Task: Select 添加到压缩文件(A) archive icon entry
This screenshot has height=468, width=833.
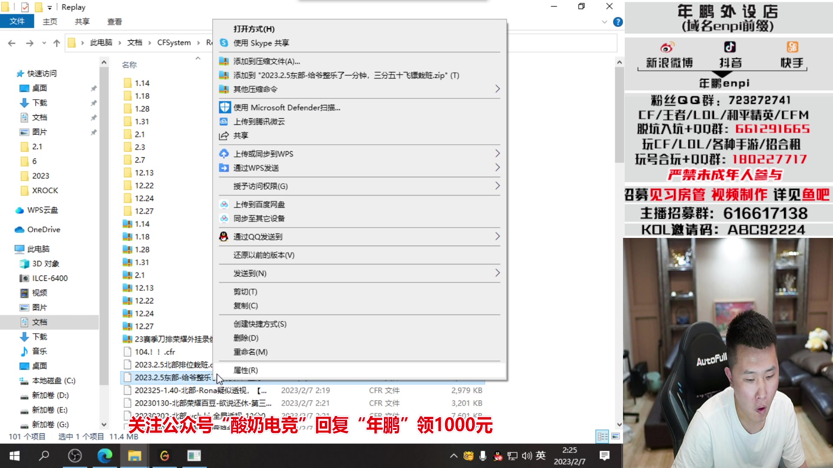Action: [x=224, y=61]
